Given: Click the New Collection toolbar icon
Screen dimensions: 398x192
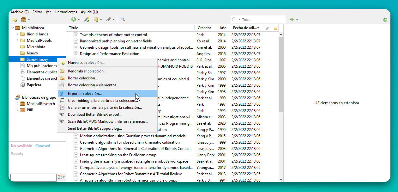Looking at the screenshot, I should click(x=14, y=20).
